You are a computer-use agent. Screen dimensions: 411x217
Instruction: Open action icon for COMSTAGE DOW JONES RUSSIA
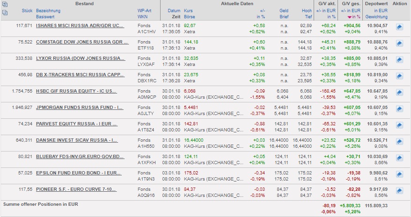coord(399,44)
